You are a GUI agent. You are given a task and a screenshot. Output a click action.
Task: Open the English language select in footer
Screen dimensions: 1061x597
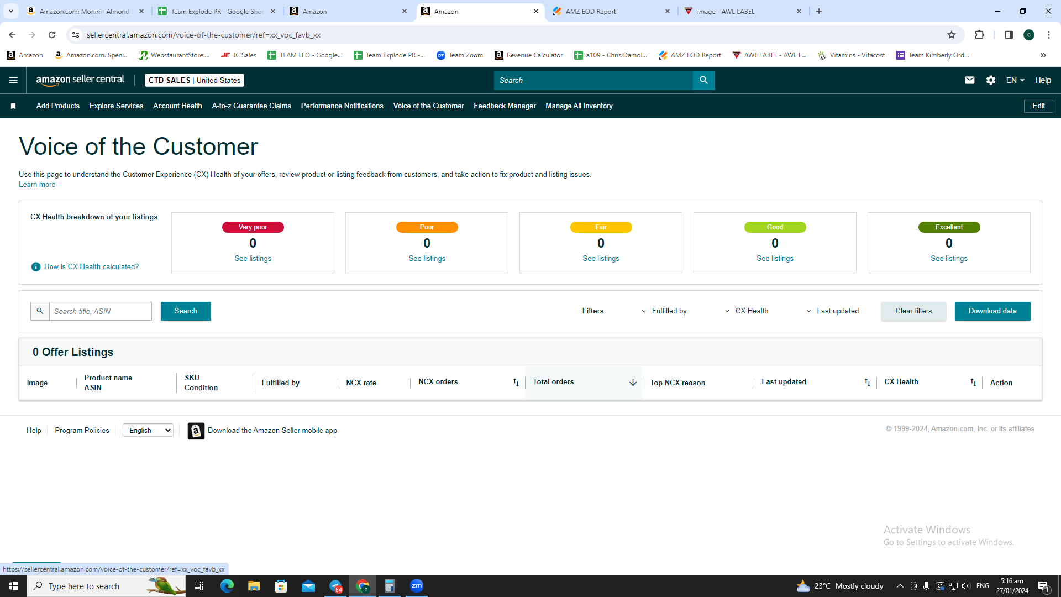tap(148, 430)
